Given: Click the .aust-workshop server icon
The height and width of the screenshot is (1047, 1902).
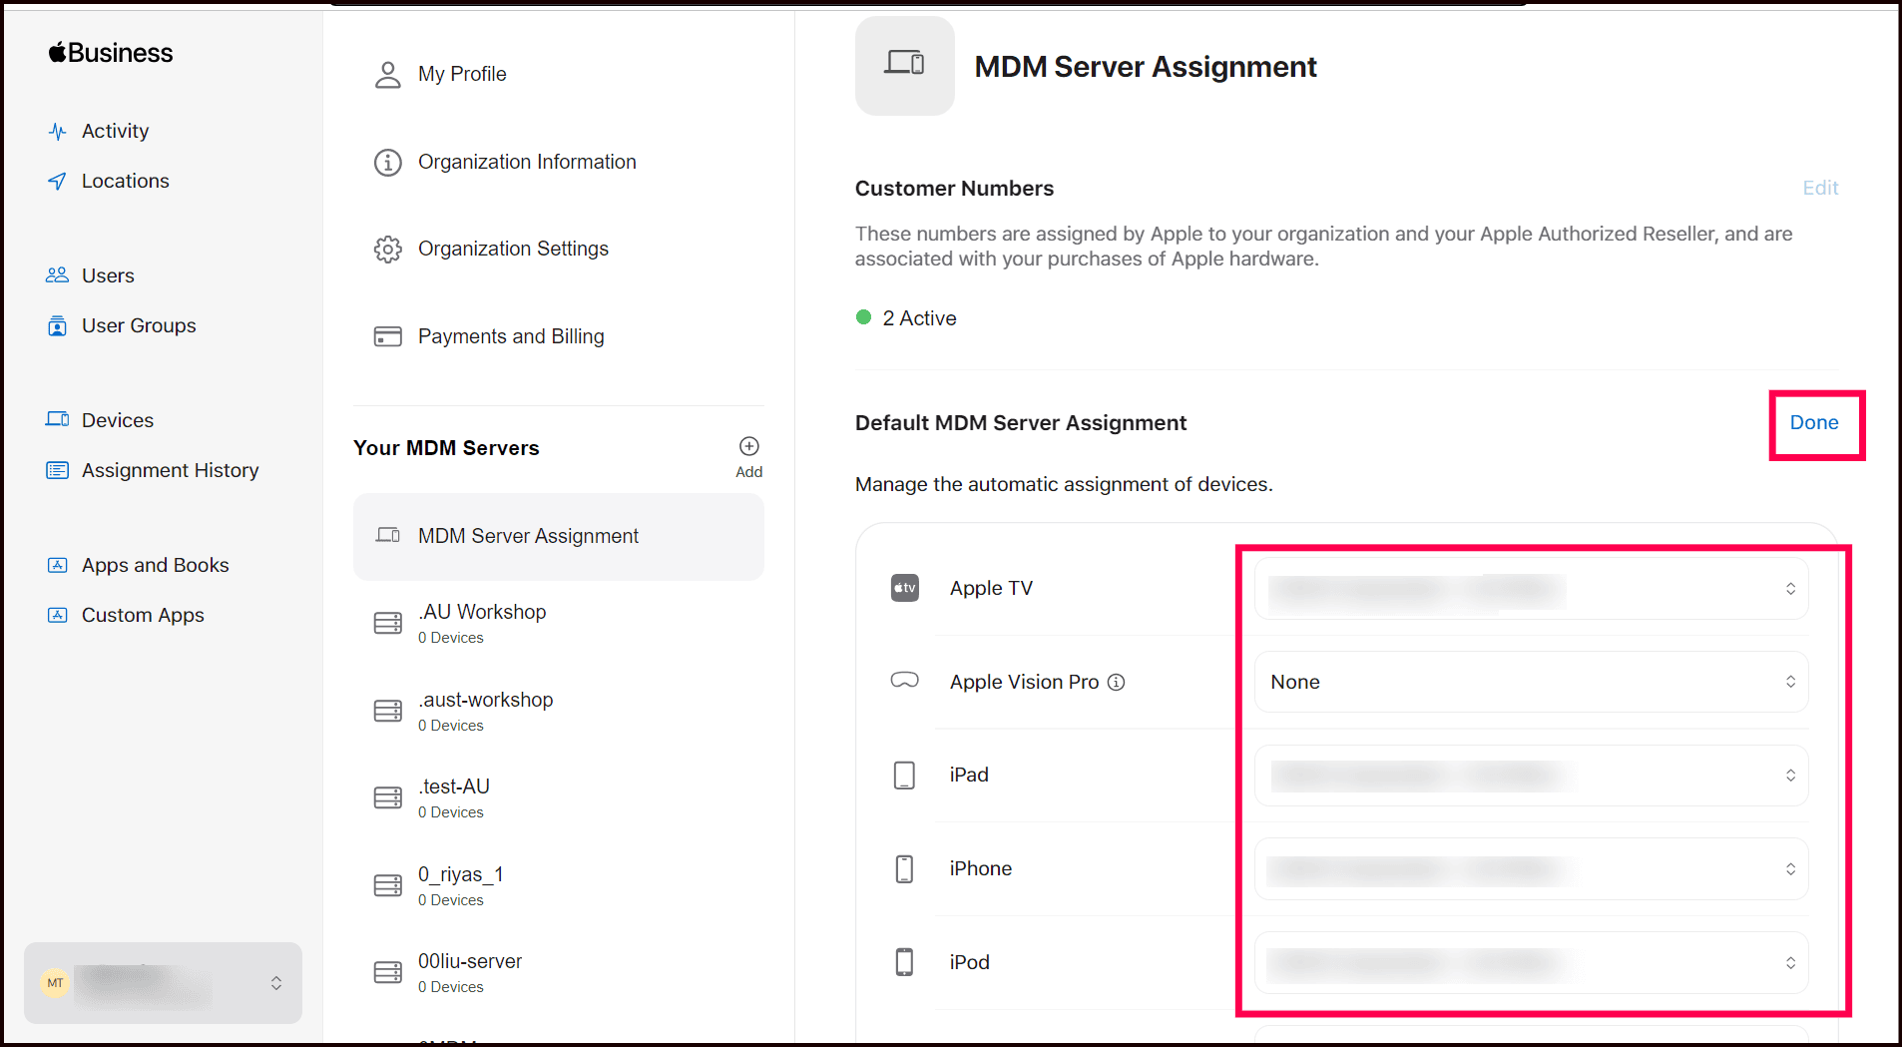Looking at the screenshot, I should [x=387, y=711].
